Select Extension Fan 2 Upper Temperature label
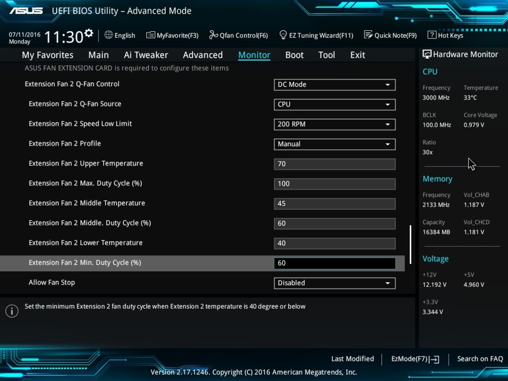This screenshot has height=381, width=508. 86,163
